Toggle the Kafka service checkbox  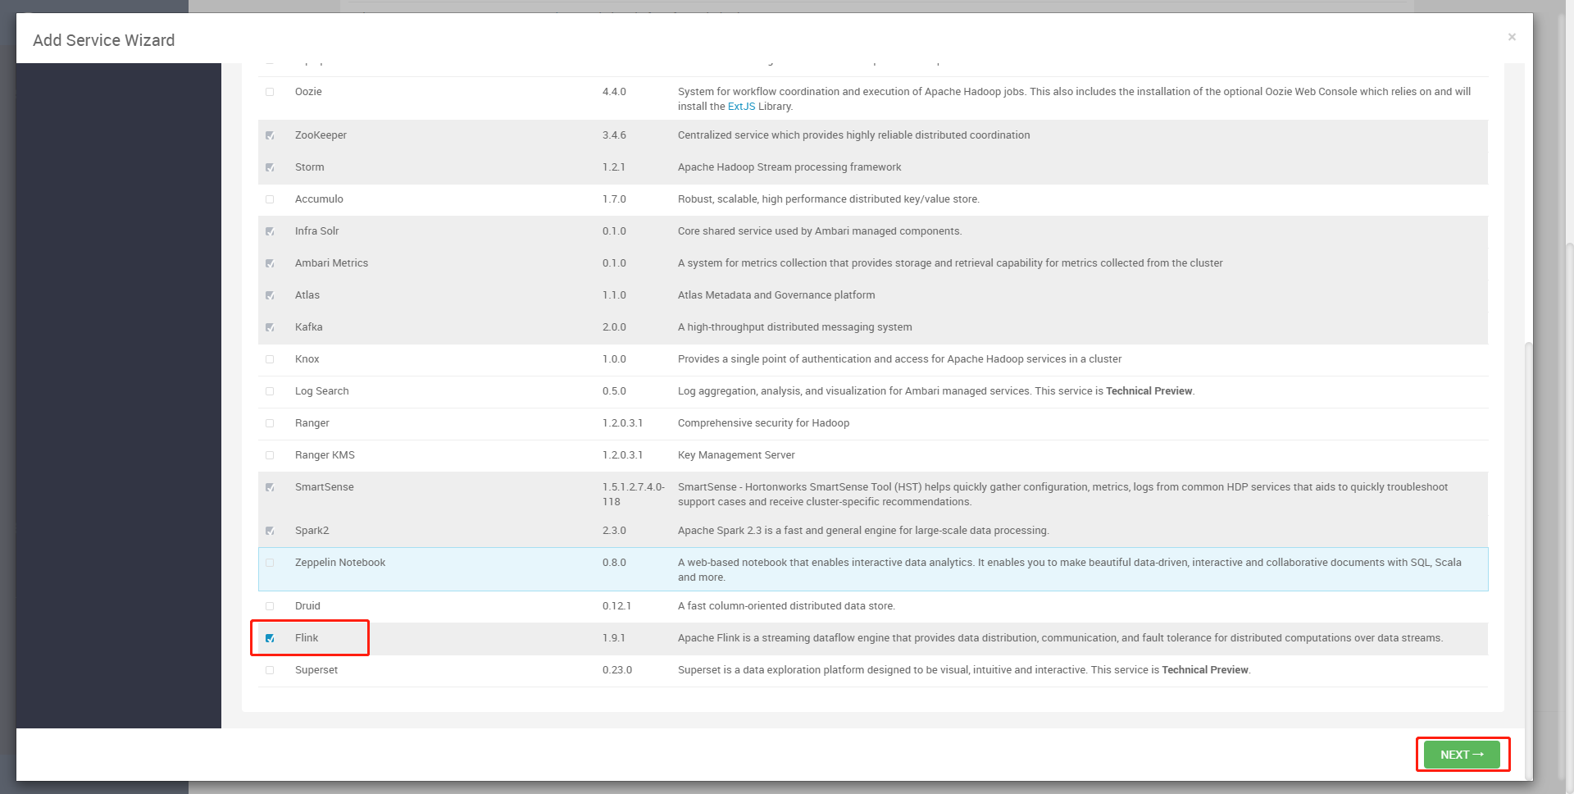click(270, 327)
